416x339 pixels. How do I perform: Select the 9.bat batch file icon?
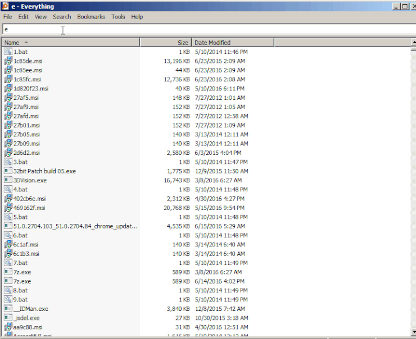8,300
